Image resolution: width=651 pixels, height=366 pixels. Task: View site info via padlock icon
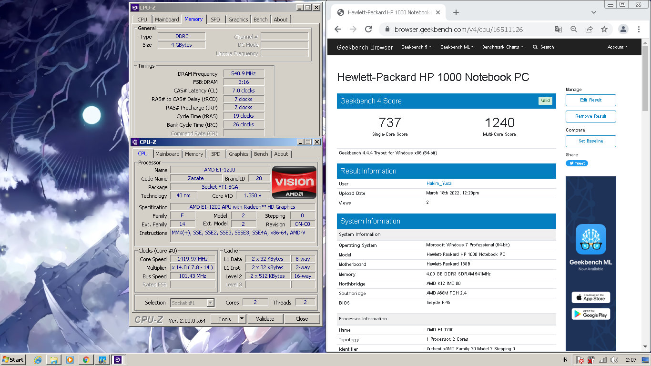(387, 29)
